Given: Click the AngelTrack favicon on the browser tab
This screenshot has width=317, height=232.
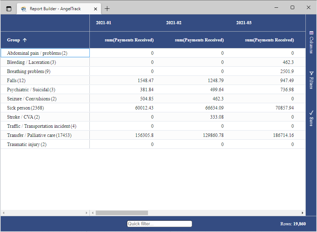Looking at the screenshot, I should 23,9.
